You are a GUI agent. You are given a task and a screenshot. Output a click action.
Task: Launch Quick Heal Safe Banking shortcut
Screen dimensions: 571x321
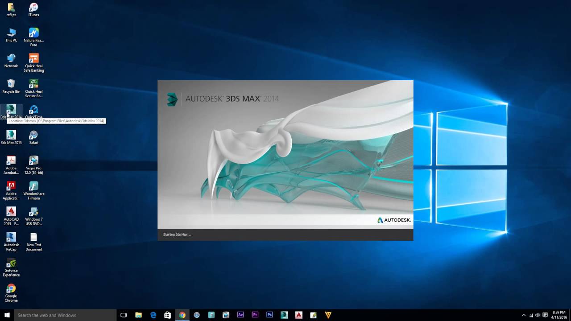coord(33,63)
